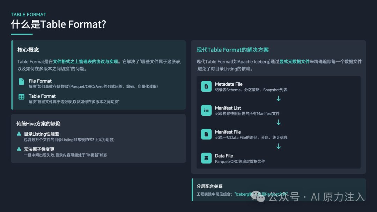Select the "核心概念" heading
Image resolution: width=377 pixels, height=212 pixels.
pos(28,50)
